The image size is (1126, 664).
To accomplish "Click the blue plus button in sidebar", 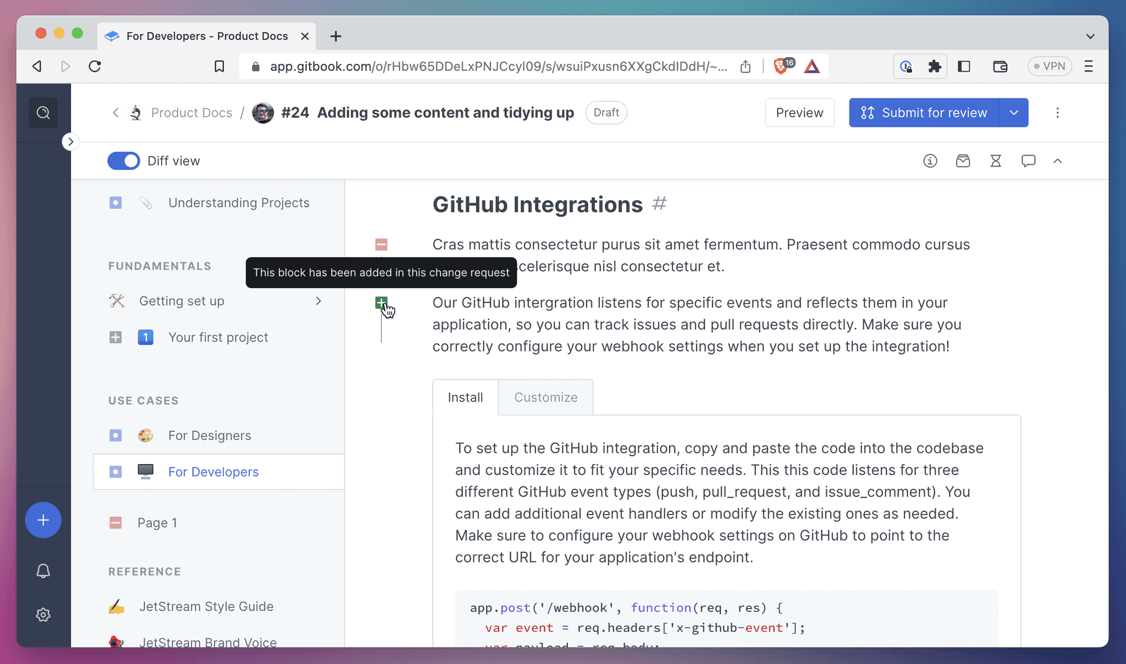I will coord(43,520).
